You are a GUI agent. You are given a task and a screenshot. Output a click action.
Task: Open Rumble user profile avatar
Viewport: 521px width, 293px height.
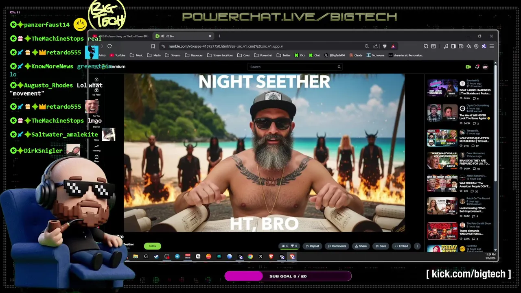486,67
